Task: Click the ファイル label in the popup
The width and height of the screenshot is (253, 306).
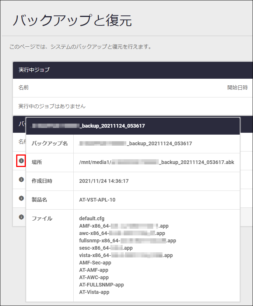Action: coord(42,218)
